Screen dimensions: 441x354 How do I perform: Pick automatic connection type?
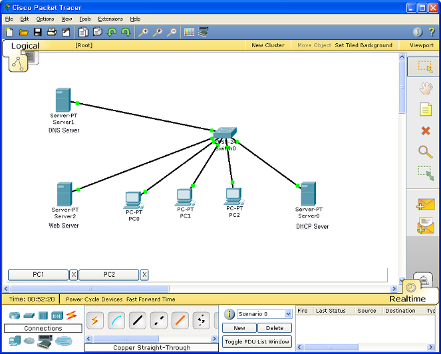[x=94, y=321]
